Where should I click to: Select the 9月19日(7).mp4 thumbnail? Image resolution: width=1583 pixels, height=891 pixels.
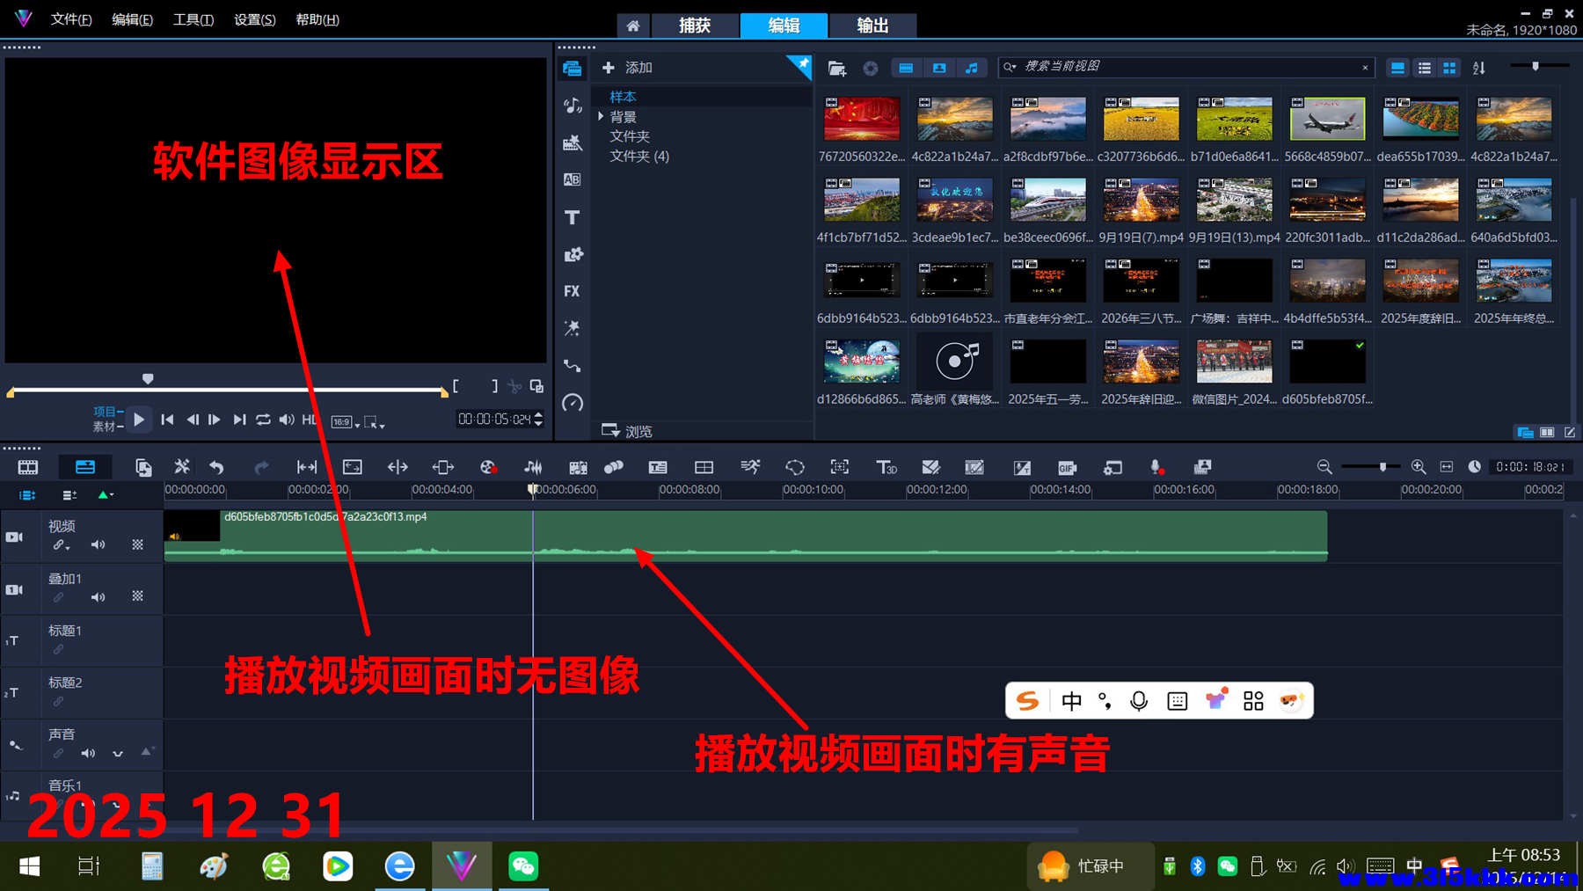click(x=1141, y=200)
